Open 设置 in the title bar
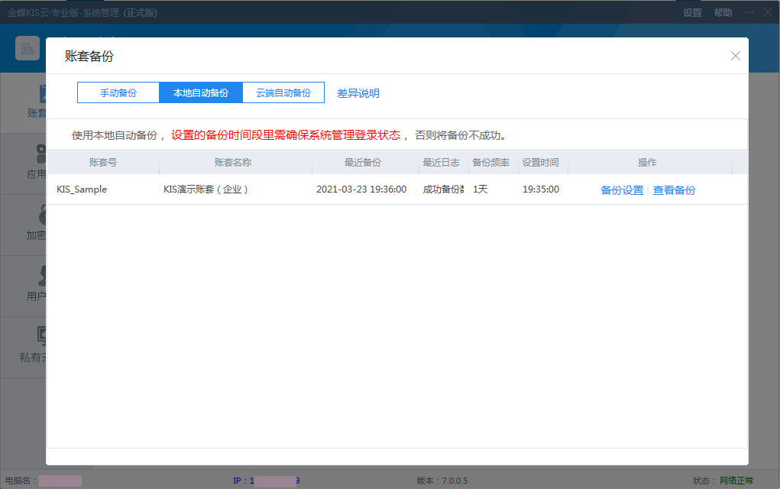Image resolution: width=780 pixels, height=489 pixels. [692, 13]
